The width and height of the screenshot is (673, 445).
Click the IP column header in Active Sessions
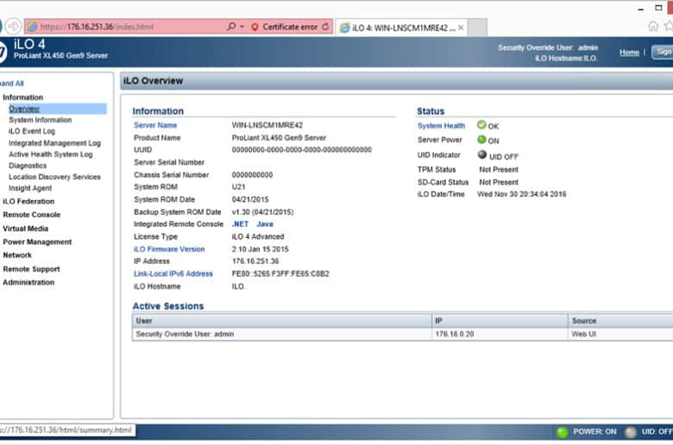point(500,321)
